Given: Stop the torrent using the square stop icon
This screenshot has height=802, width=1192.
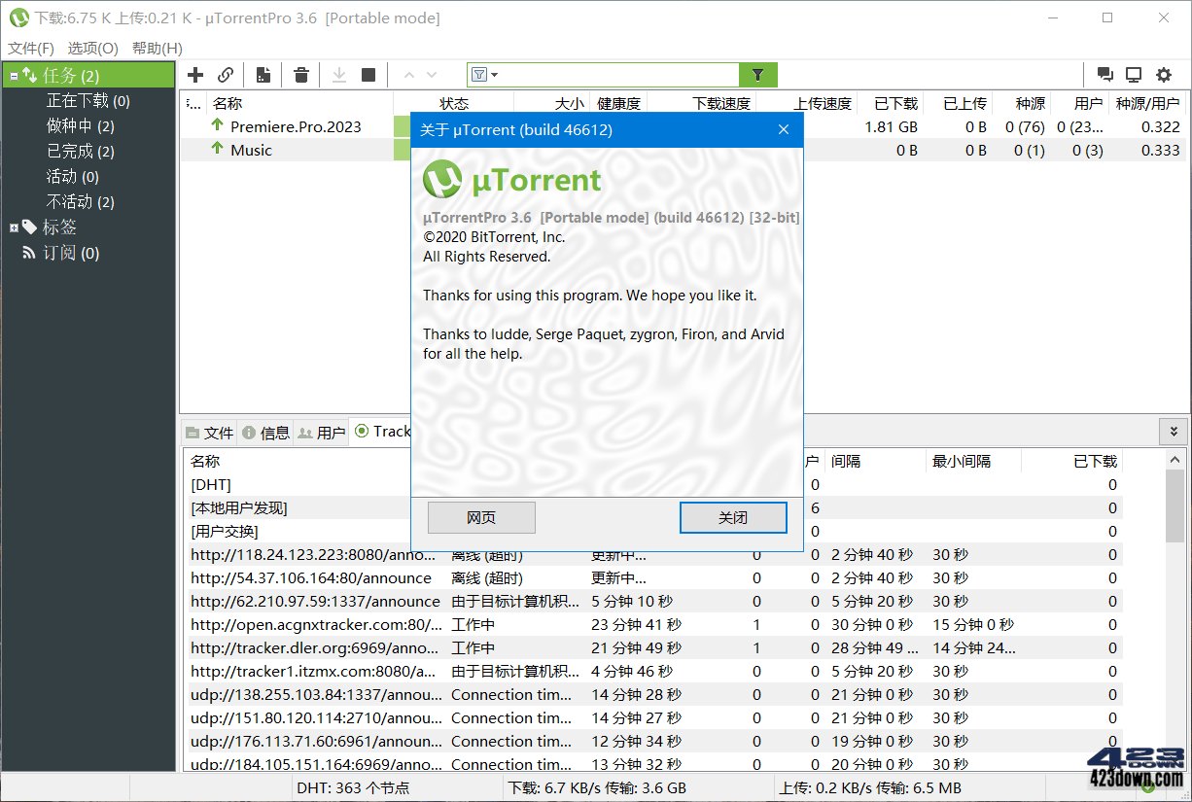Looking at the screenshot, I should pyautogui.click(x=370, y=75).
